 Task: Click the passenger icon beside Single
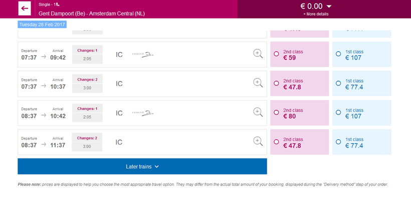(58, 4)
